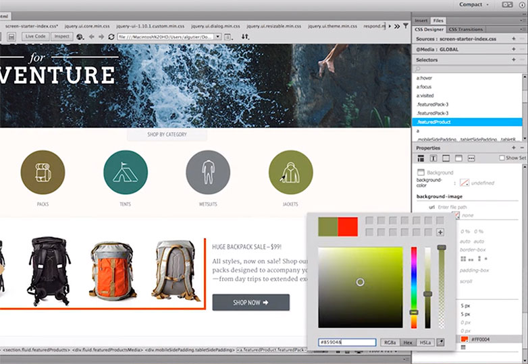
Task: Click the red swatch in color picker
Action: point(348,226)
